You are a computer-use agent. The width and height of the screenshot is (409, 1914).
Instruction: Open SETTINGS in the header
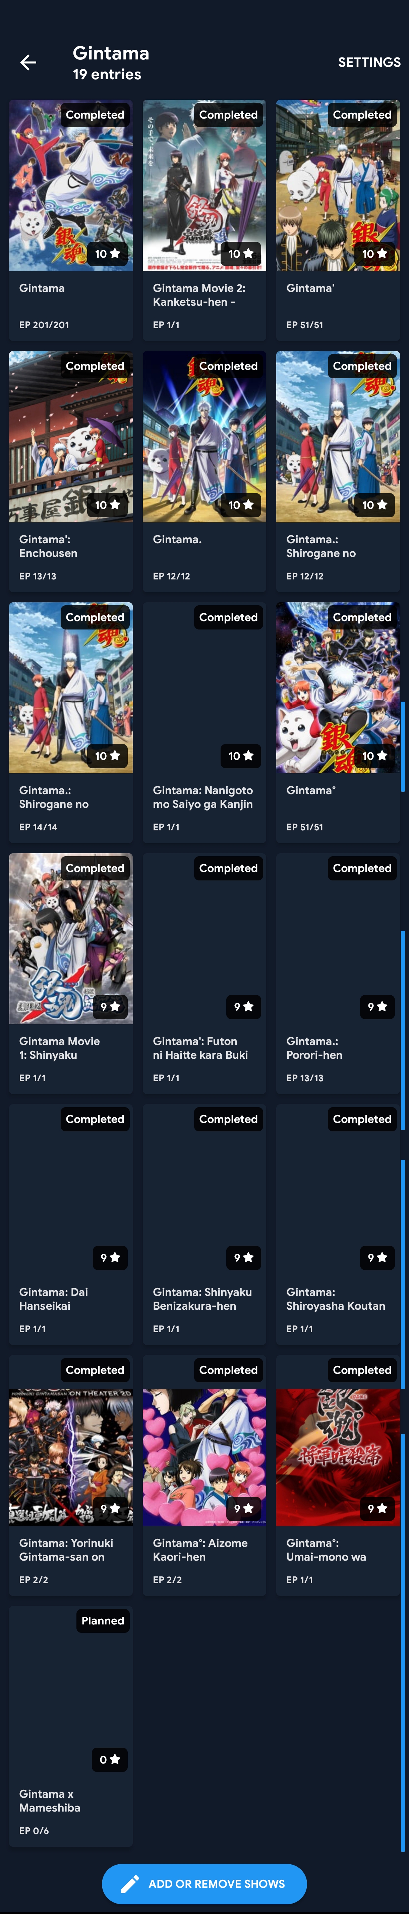coord(369,62)
